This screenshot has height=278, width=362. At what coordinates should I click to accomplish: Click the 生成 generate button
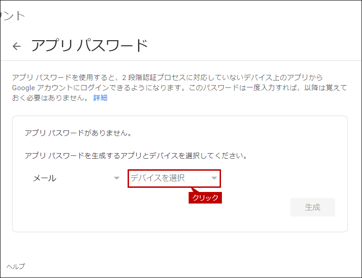click(x=313, y=207)
